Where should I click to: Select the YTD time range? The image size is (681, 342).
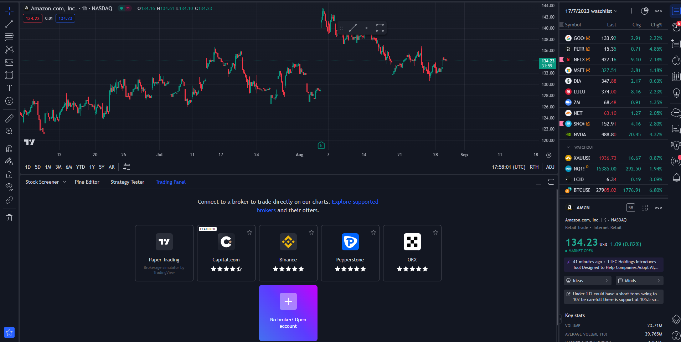pyautogui.click(x=81, y=167)
